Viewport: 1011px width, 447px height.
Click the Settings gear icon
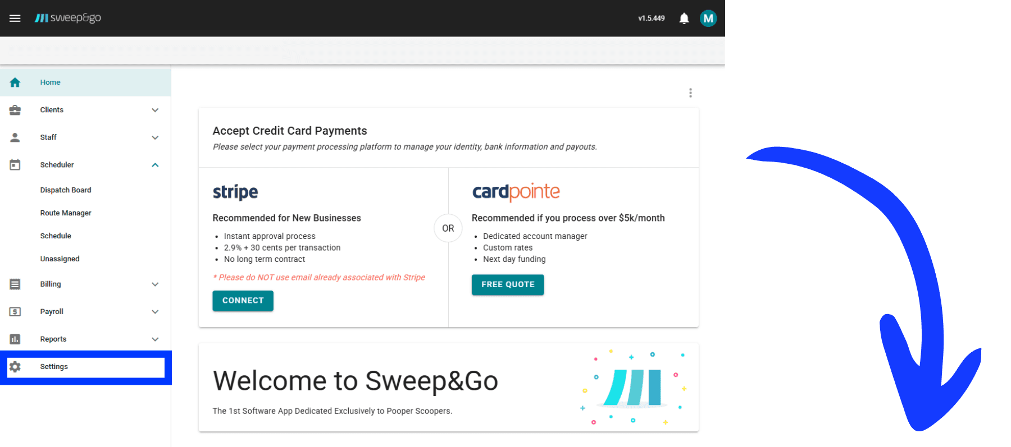point(15,366)
